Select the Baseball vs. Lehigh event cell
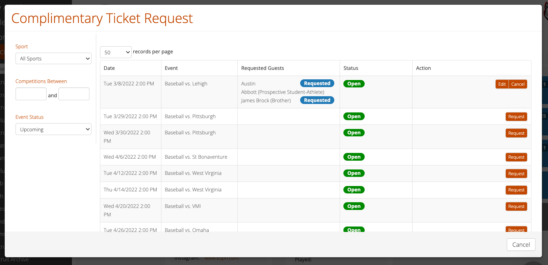Screen dimensions: 548x265 tap(199, 92)
